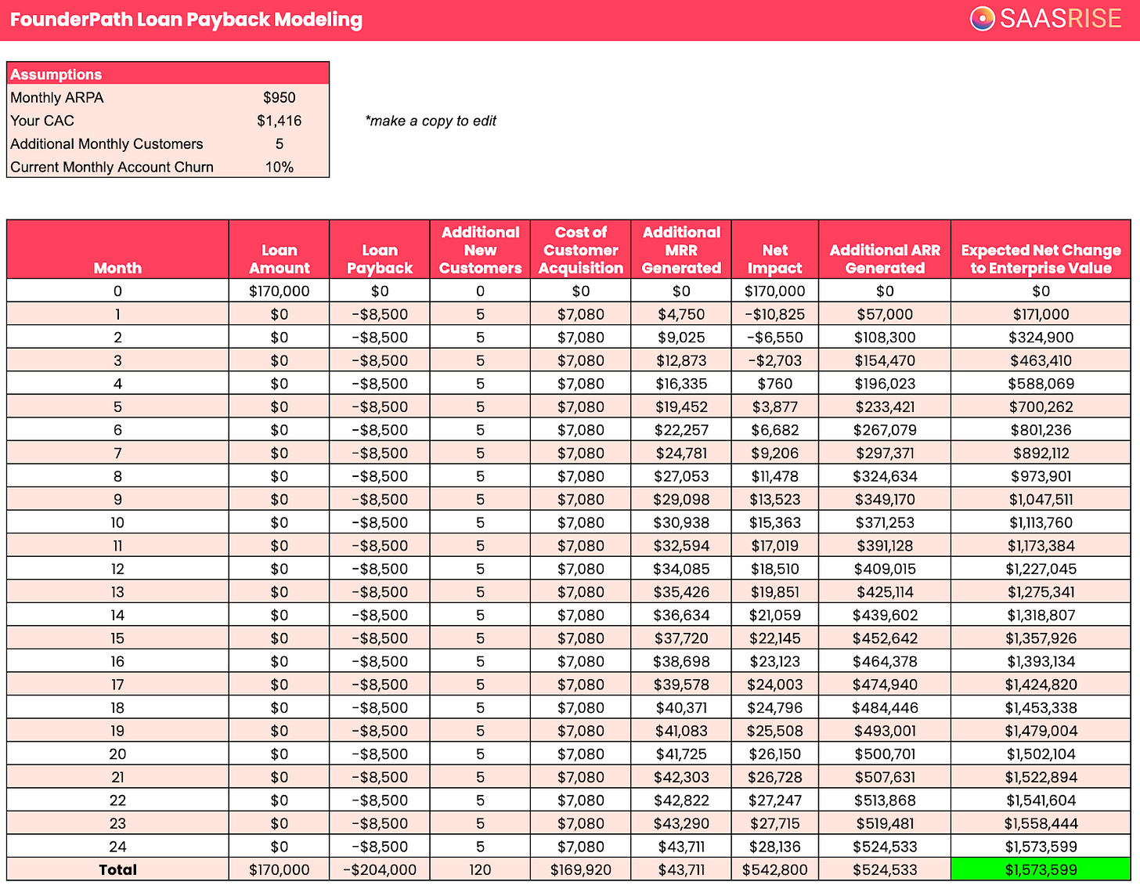Select the $324,634 ARR cell
Viewport: 1140px width, 889px height.
(885, 476)
